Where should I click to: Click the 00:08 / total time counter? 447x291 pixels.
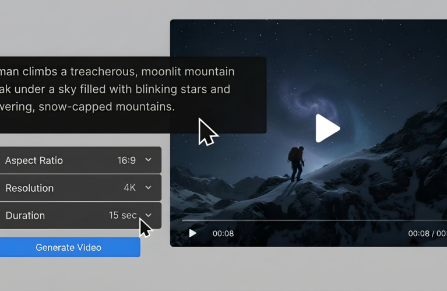(427, 234)
